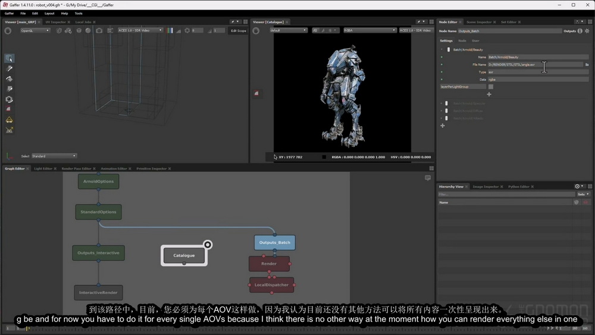Switch to the Python Editor tab
The width and height of the screenshot is (595, 335).
519,187
